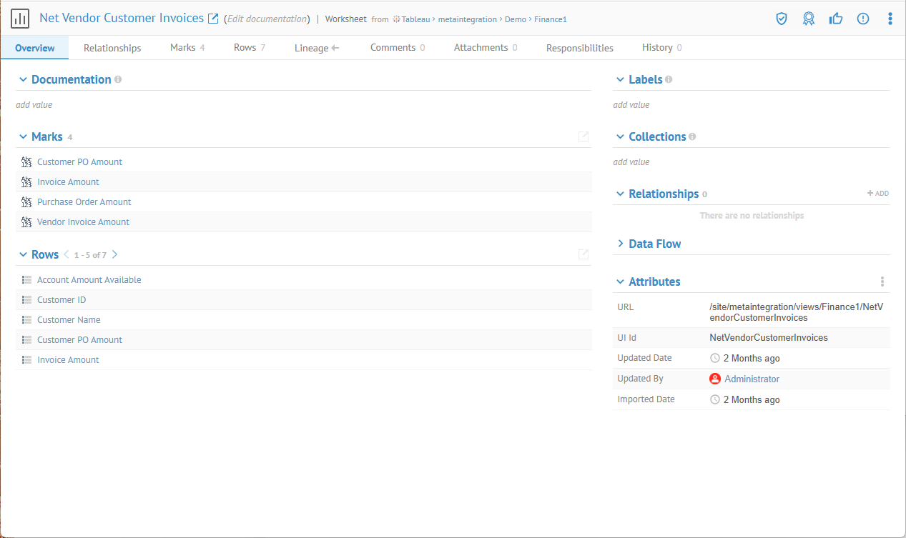This screenshot has height=538, width=906.
Task: Switch to the Responsibilities tab
Action: tap(579, 48)
